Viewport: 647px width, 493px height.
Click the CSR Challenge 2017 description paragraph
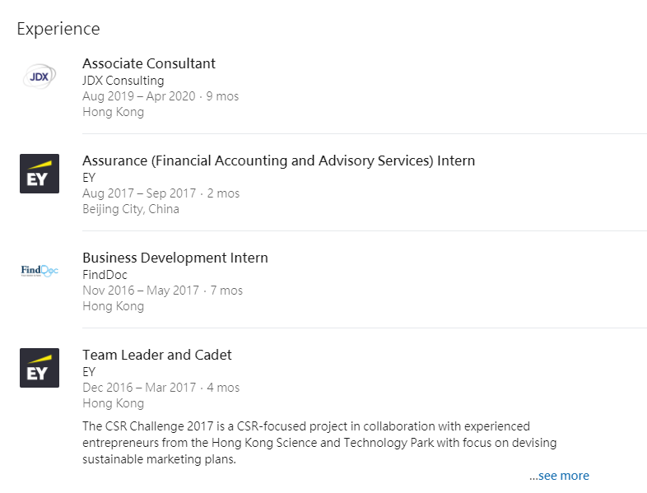[x=319, y=443]
